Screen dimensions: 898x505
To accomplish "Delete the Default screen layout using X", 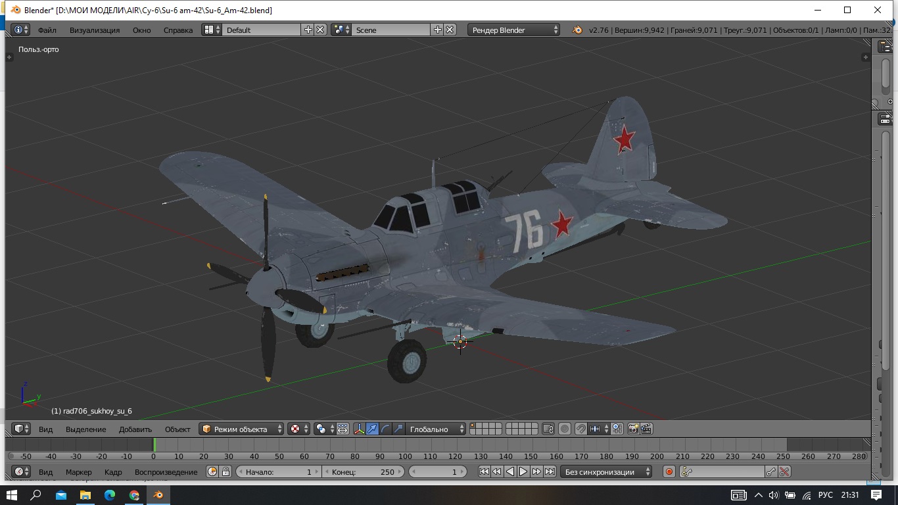I will [320, 30].
